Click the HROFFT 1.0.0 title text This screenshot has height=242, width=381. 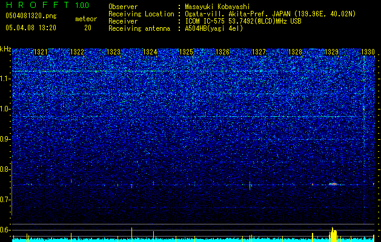47,5
